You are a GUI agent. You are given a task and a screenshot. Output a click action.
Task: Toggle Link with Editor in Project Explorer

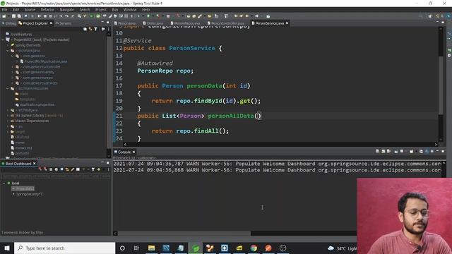click(90, 29)
